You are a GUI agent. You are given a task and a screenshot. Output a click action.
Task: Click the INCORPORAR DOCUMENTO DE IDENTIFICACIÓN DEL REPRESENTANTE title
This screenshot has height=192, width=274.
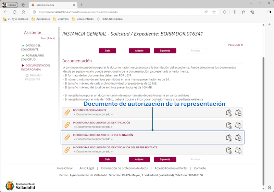click(x=115, y=147)
